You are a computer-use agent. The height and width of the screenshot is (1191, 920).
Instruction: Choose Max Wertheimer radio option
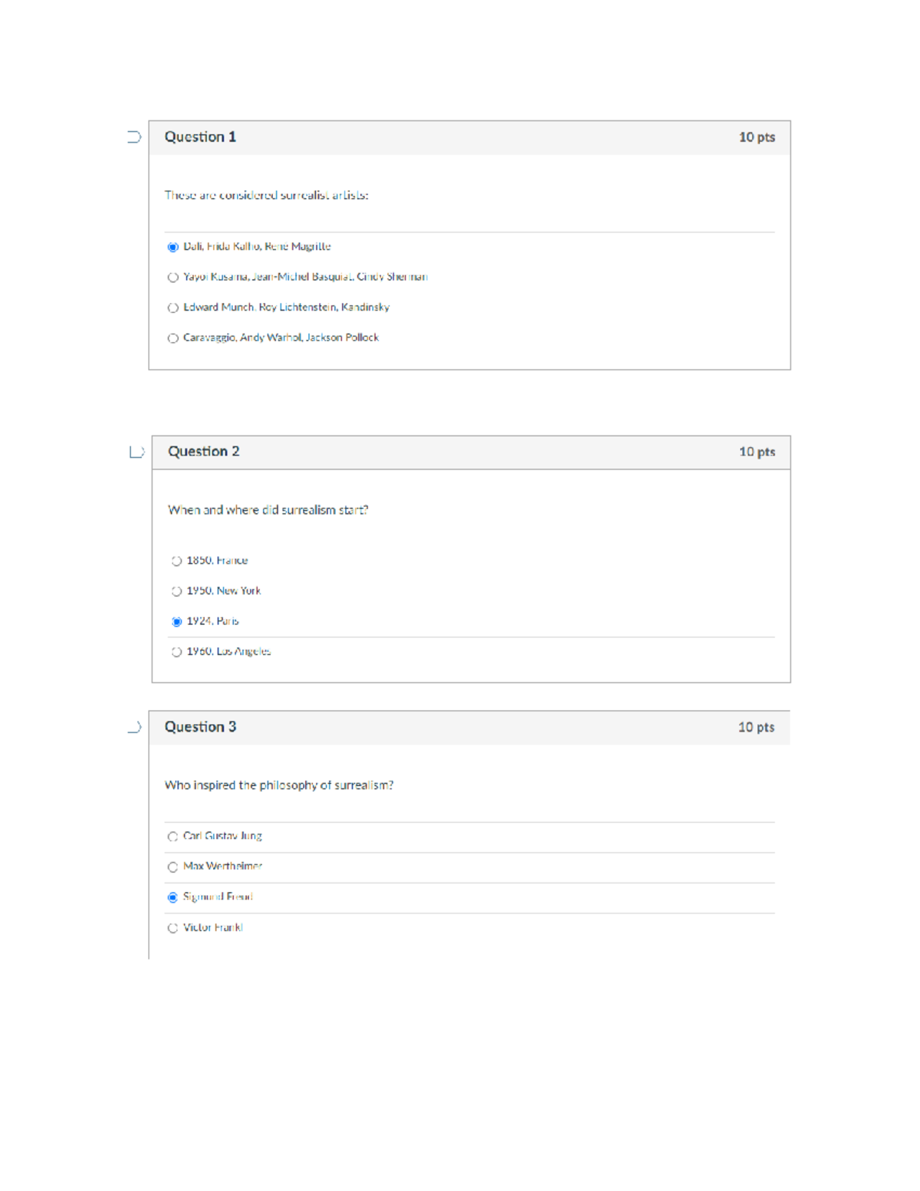point(173,867)
